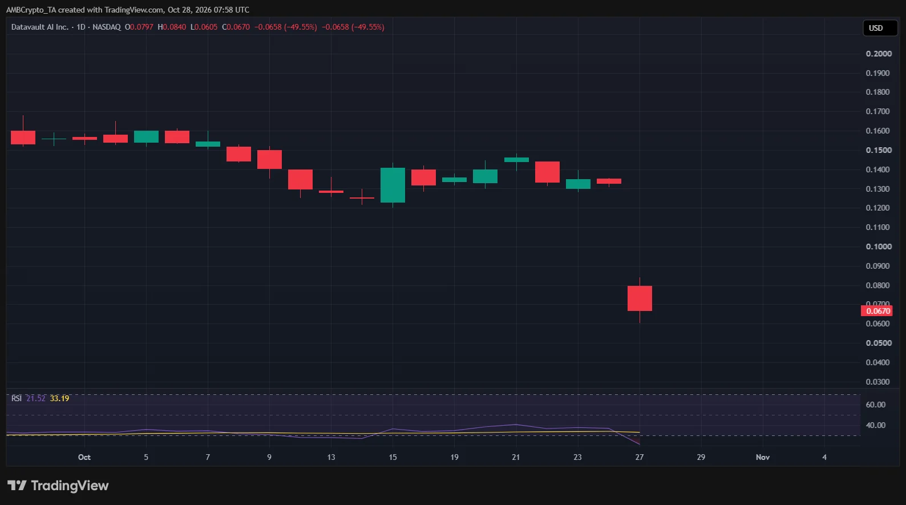The width and height of the screenshot is (906, 505).
Task: Click the 0.1300 price axis label
Action: (879, 189)
